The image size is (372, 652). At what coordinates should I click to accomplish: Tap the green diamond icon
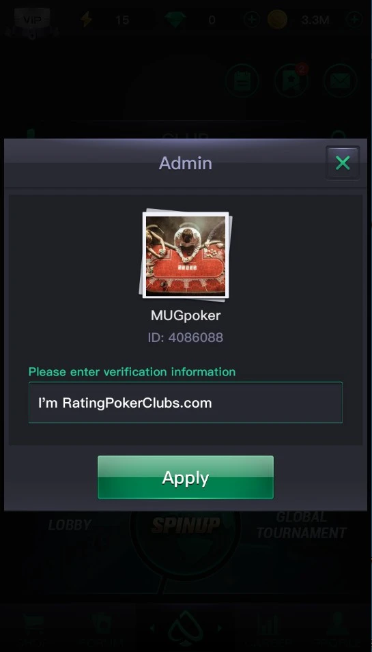click(x=175, y=20)
